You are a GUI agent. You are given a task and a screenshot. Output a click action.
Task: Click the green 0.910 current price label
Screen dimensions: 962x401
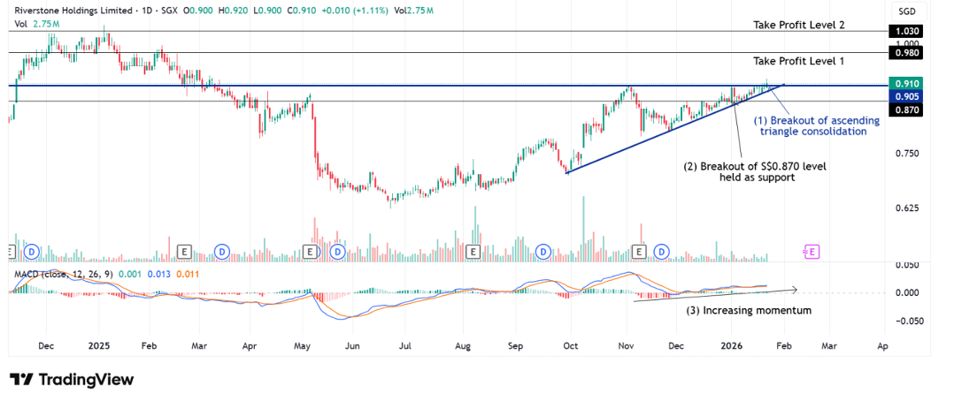[x=907, y=83]
